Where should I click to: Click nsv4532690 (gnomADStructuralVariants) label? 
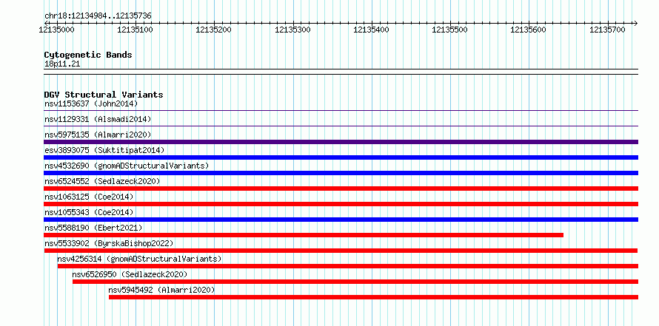tap(127, 166)
